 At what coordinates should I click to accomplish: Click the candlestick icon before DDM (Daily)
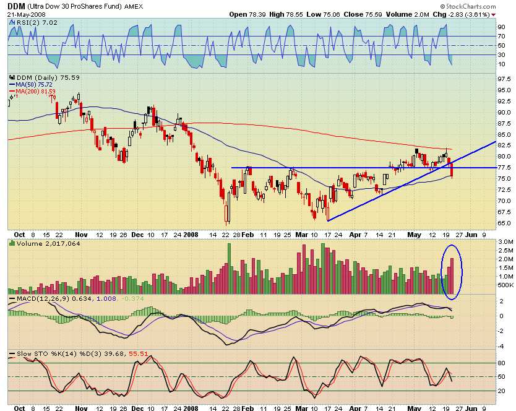pyautogui.click(x=12, y=78)
